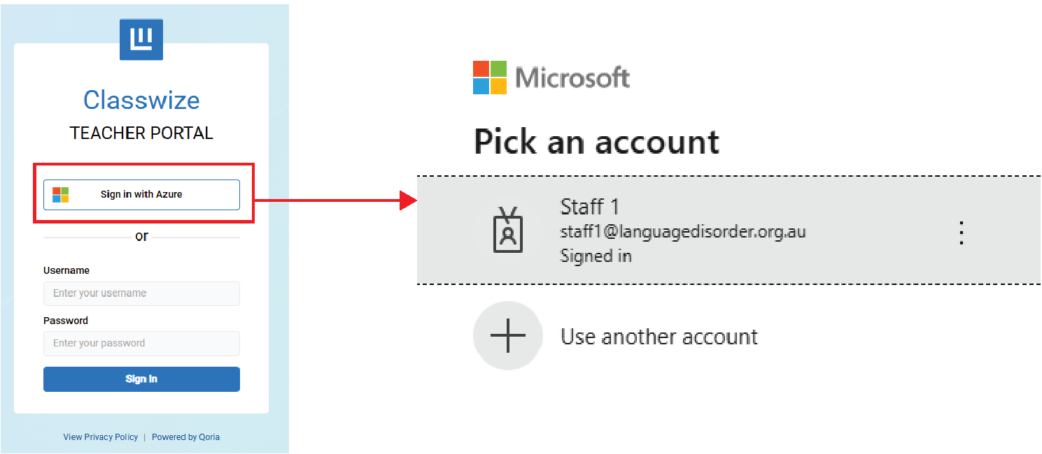Click the Pick an account heading
Screen dimensions: 1042x454
pos(596,142)
